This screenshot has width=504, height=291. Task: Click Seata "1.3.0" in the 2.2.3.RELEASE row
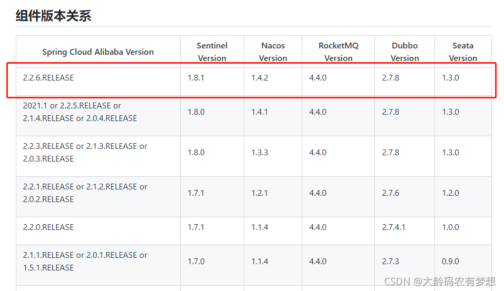tap(450, 153)
